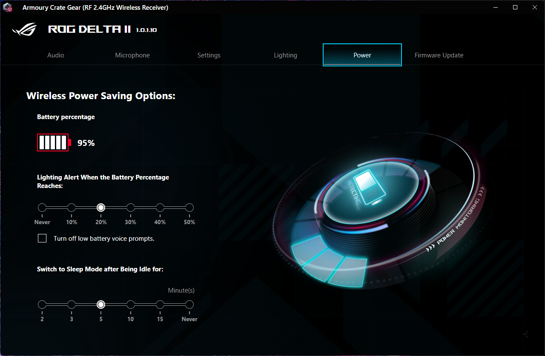The image size is (545, 356).
Task: Choose 30% on the lighting alert slider
Action: 131,208
